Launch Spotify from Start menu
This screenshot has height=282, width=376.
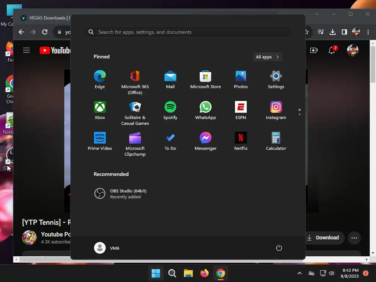click(x=170, y=110)
